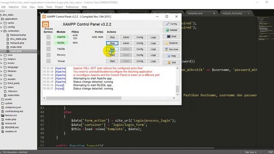Stop the Apache module

(x=112, y=37)
